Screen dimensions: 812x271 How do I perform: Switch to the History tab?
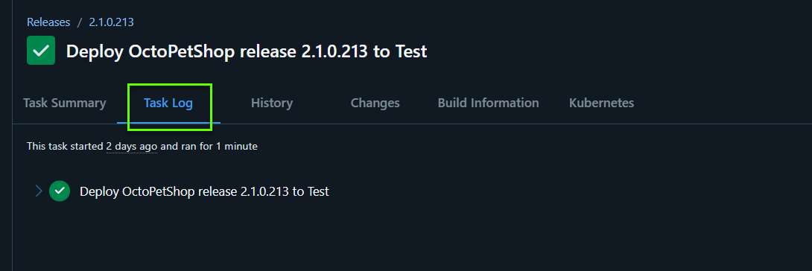(x=272, y=103)
